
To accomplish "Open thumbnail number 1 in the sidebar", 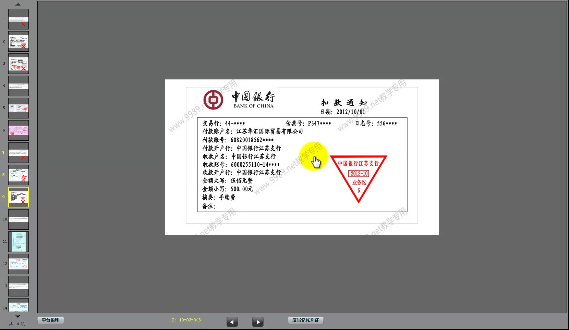I will 19,19.
